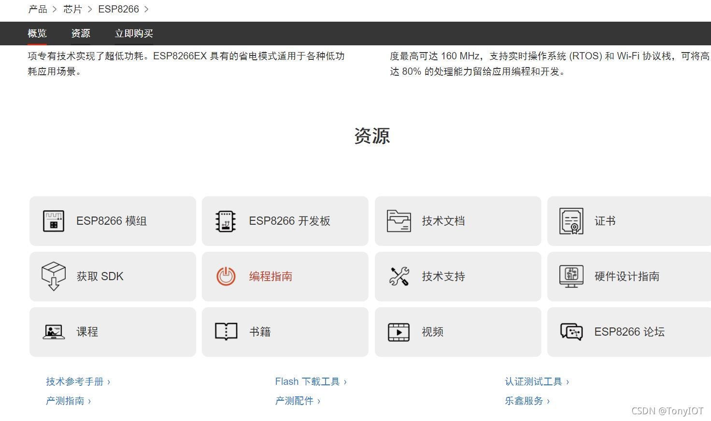The height and width of the screenshot is (421, 711).
Task: Open the 技术支持 label
Action: [443, 276]
